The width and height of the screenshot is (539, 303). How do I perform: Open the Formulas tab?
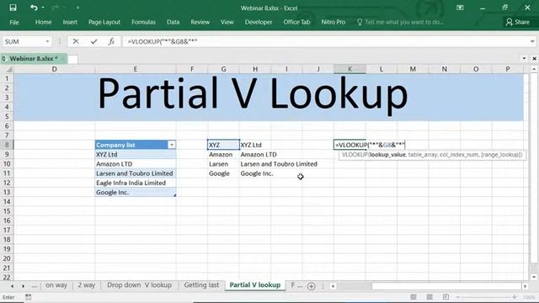pos(143,22)
